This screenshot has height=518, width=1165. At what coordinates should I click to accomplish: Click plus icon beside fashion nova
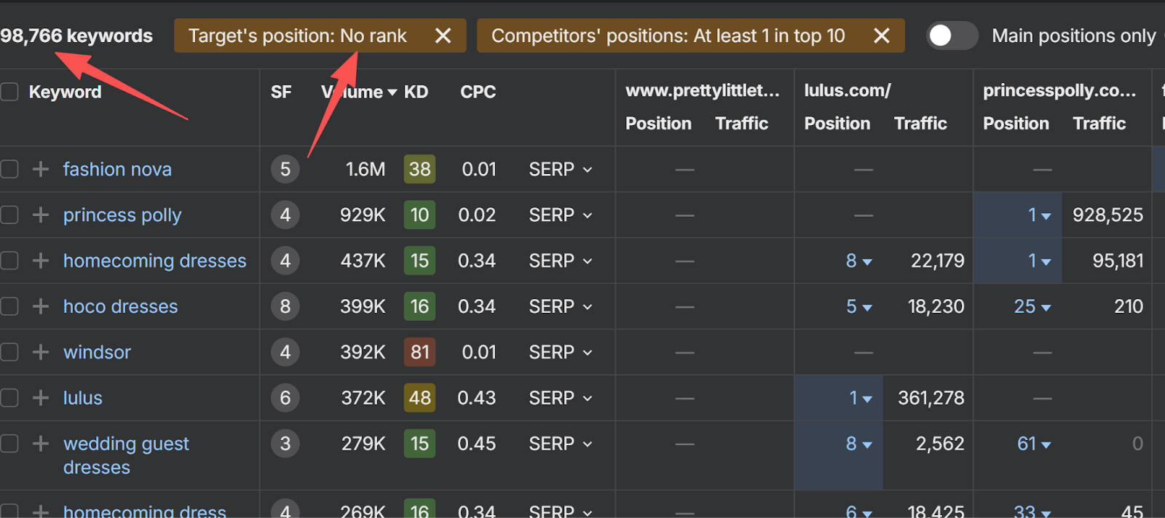tap(41, 170)
